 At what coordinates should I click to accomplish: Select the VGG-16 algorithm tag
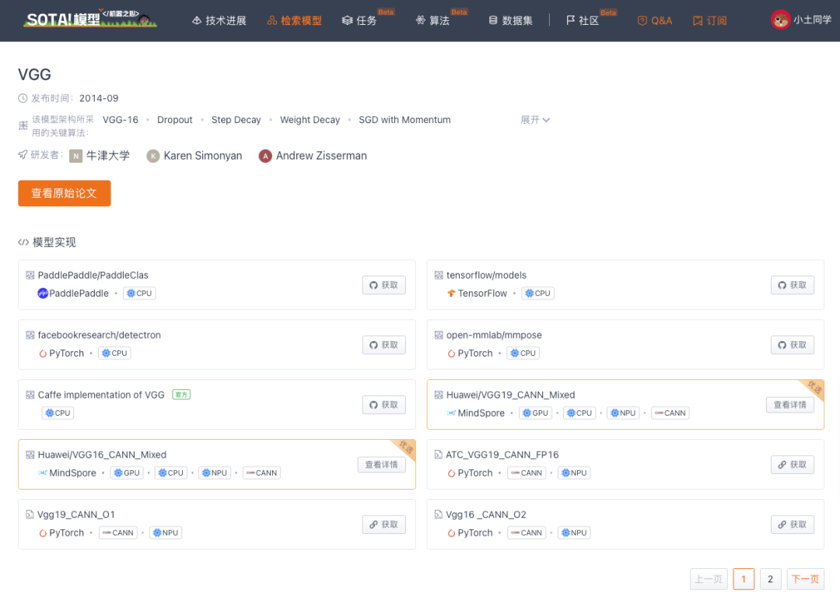(x=121, y=120)
